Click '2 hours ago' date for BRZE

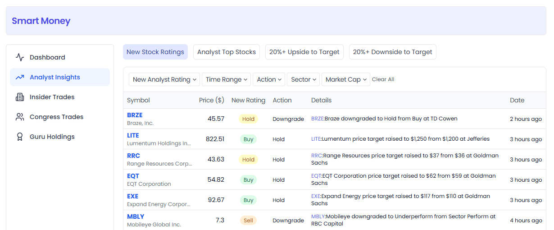pos(526,119)
